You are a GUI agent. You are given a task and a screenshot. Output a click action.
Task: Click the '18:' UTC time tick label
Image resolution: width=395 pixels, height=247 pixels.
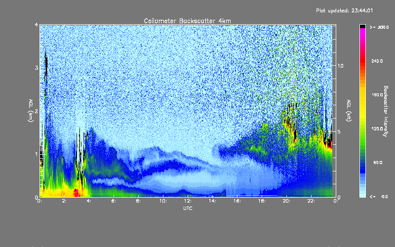(262, 201)
